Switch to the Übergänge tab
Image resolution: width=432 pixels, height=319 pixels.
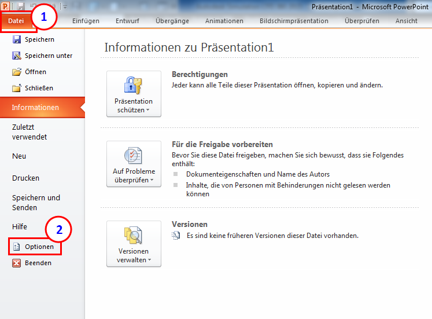point(172,21)
